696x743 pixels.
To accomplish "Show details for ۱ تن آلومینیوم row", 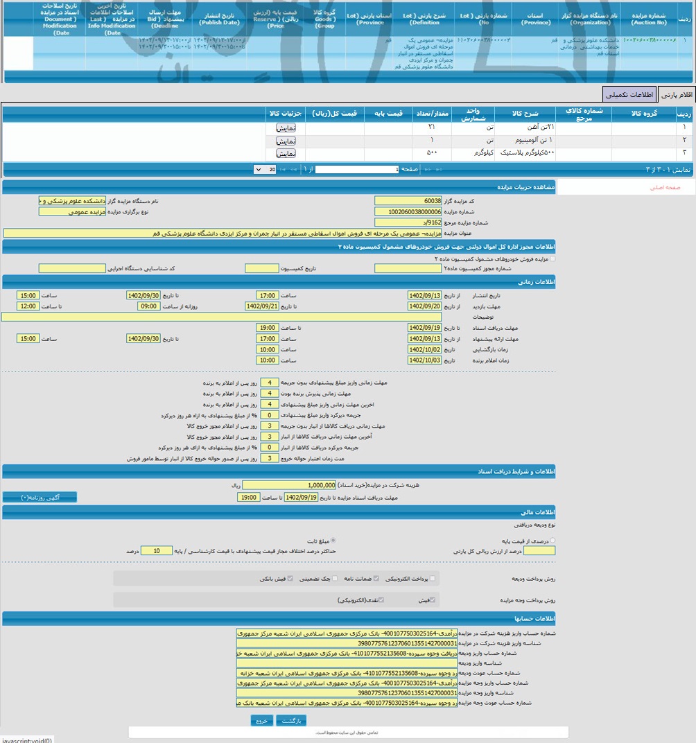I will tap(286, 141).
